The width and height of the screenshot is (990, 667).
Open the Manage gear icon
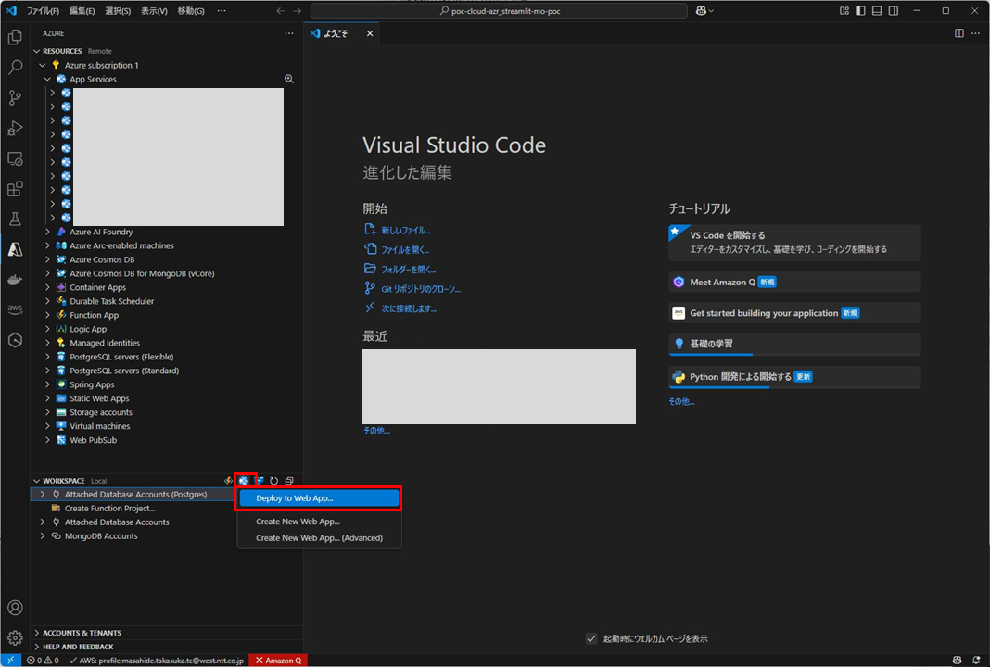click(15, 638)
